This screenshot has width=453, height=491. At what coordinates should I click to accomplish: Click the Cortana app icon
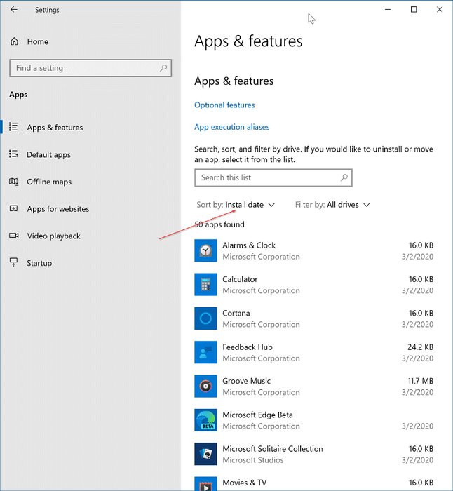point(205,318)
